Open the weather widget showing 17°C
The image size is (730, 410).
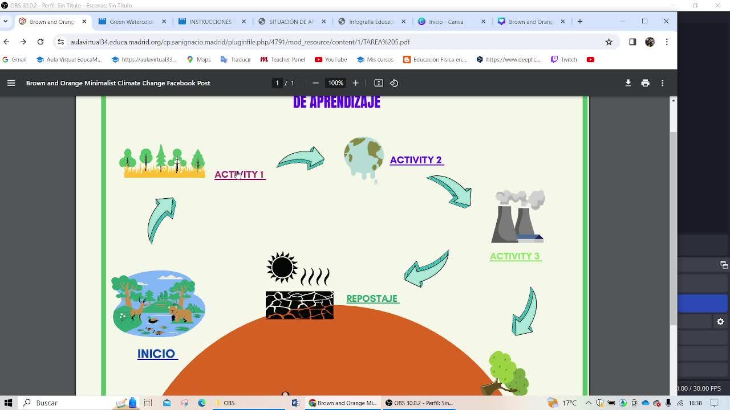[562, 403]
